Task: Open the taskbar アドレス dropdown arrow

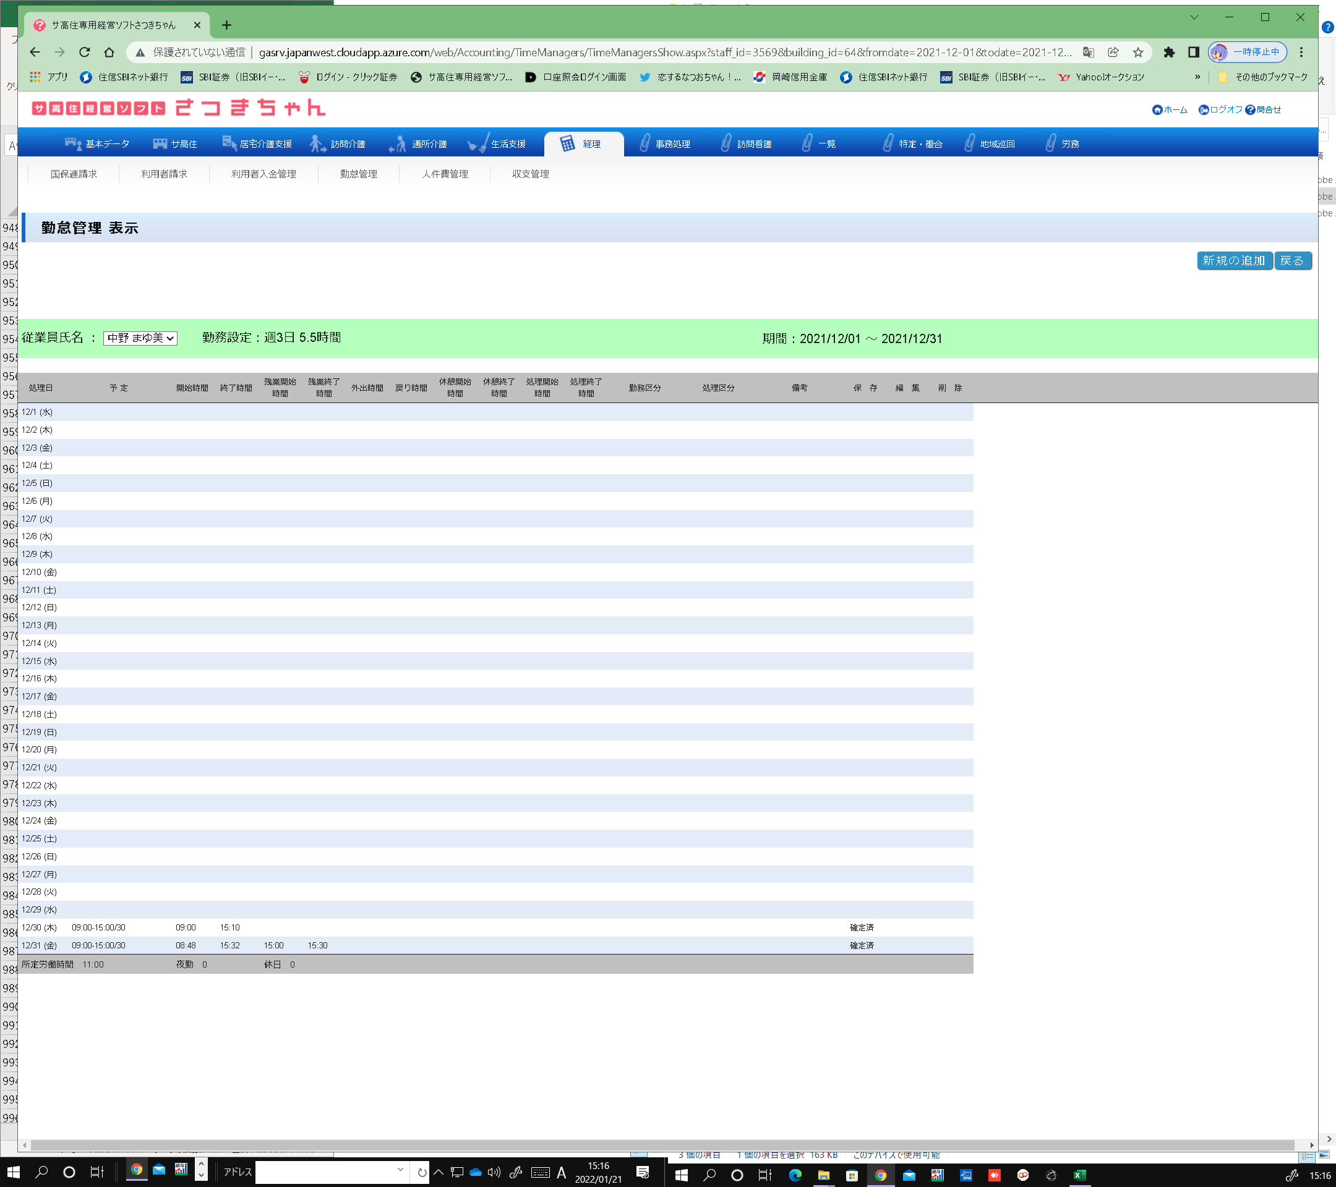Action: pyautogui.click(x=400, y=1169)
